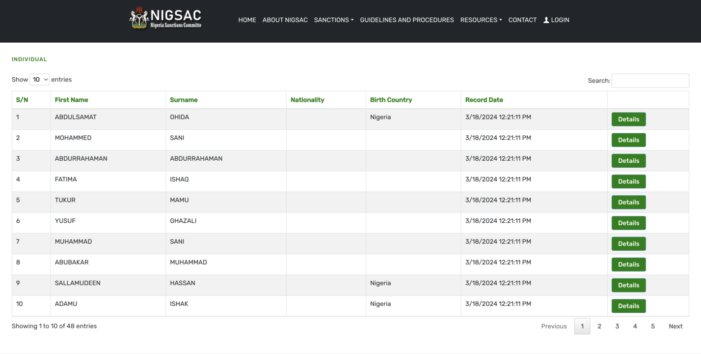Image resolution: width=701 pixels, height=354 pixels.
Task: Open Guidelines and Procedures page
Action: [x=407, y=20]
